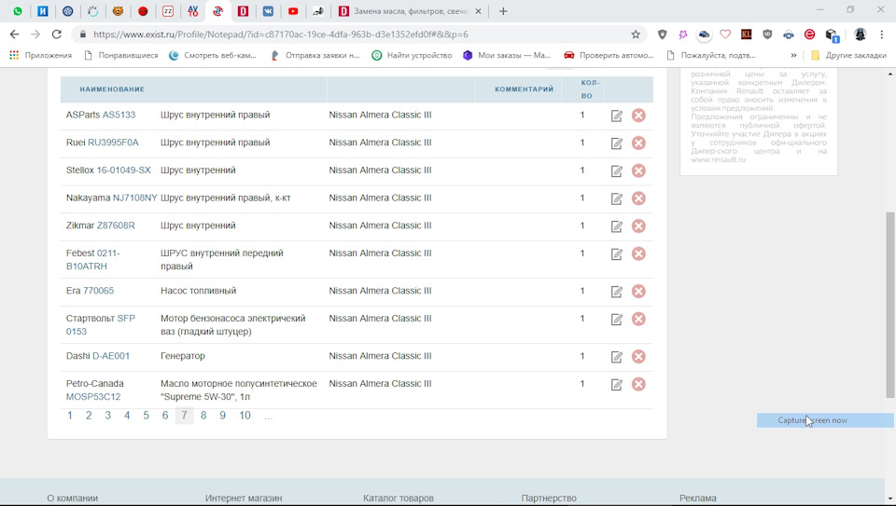Edit the Era 770065 fuel pump row

617,292
